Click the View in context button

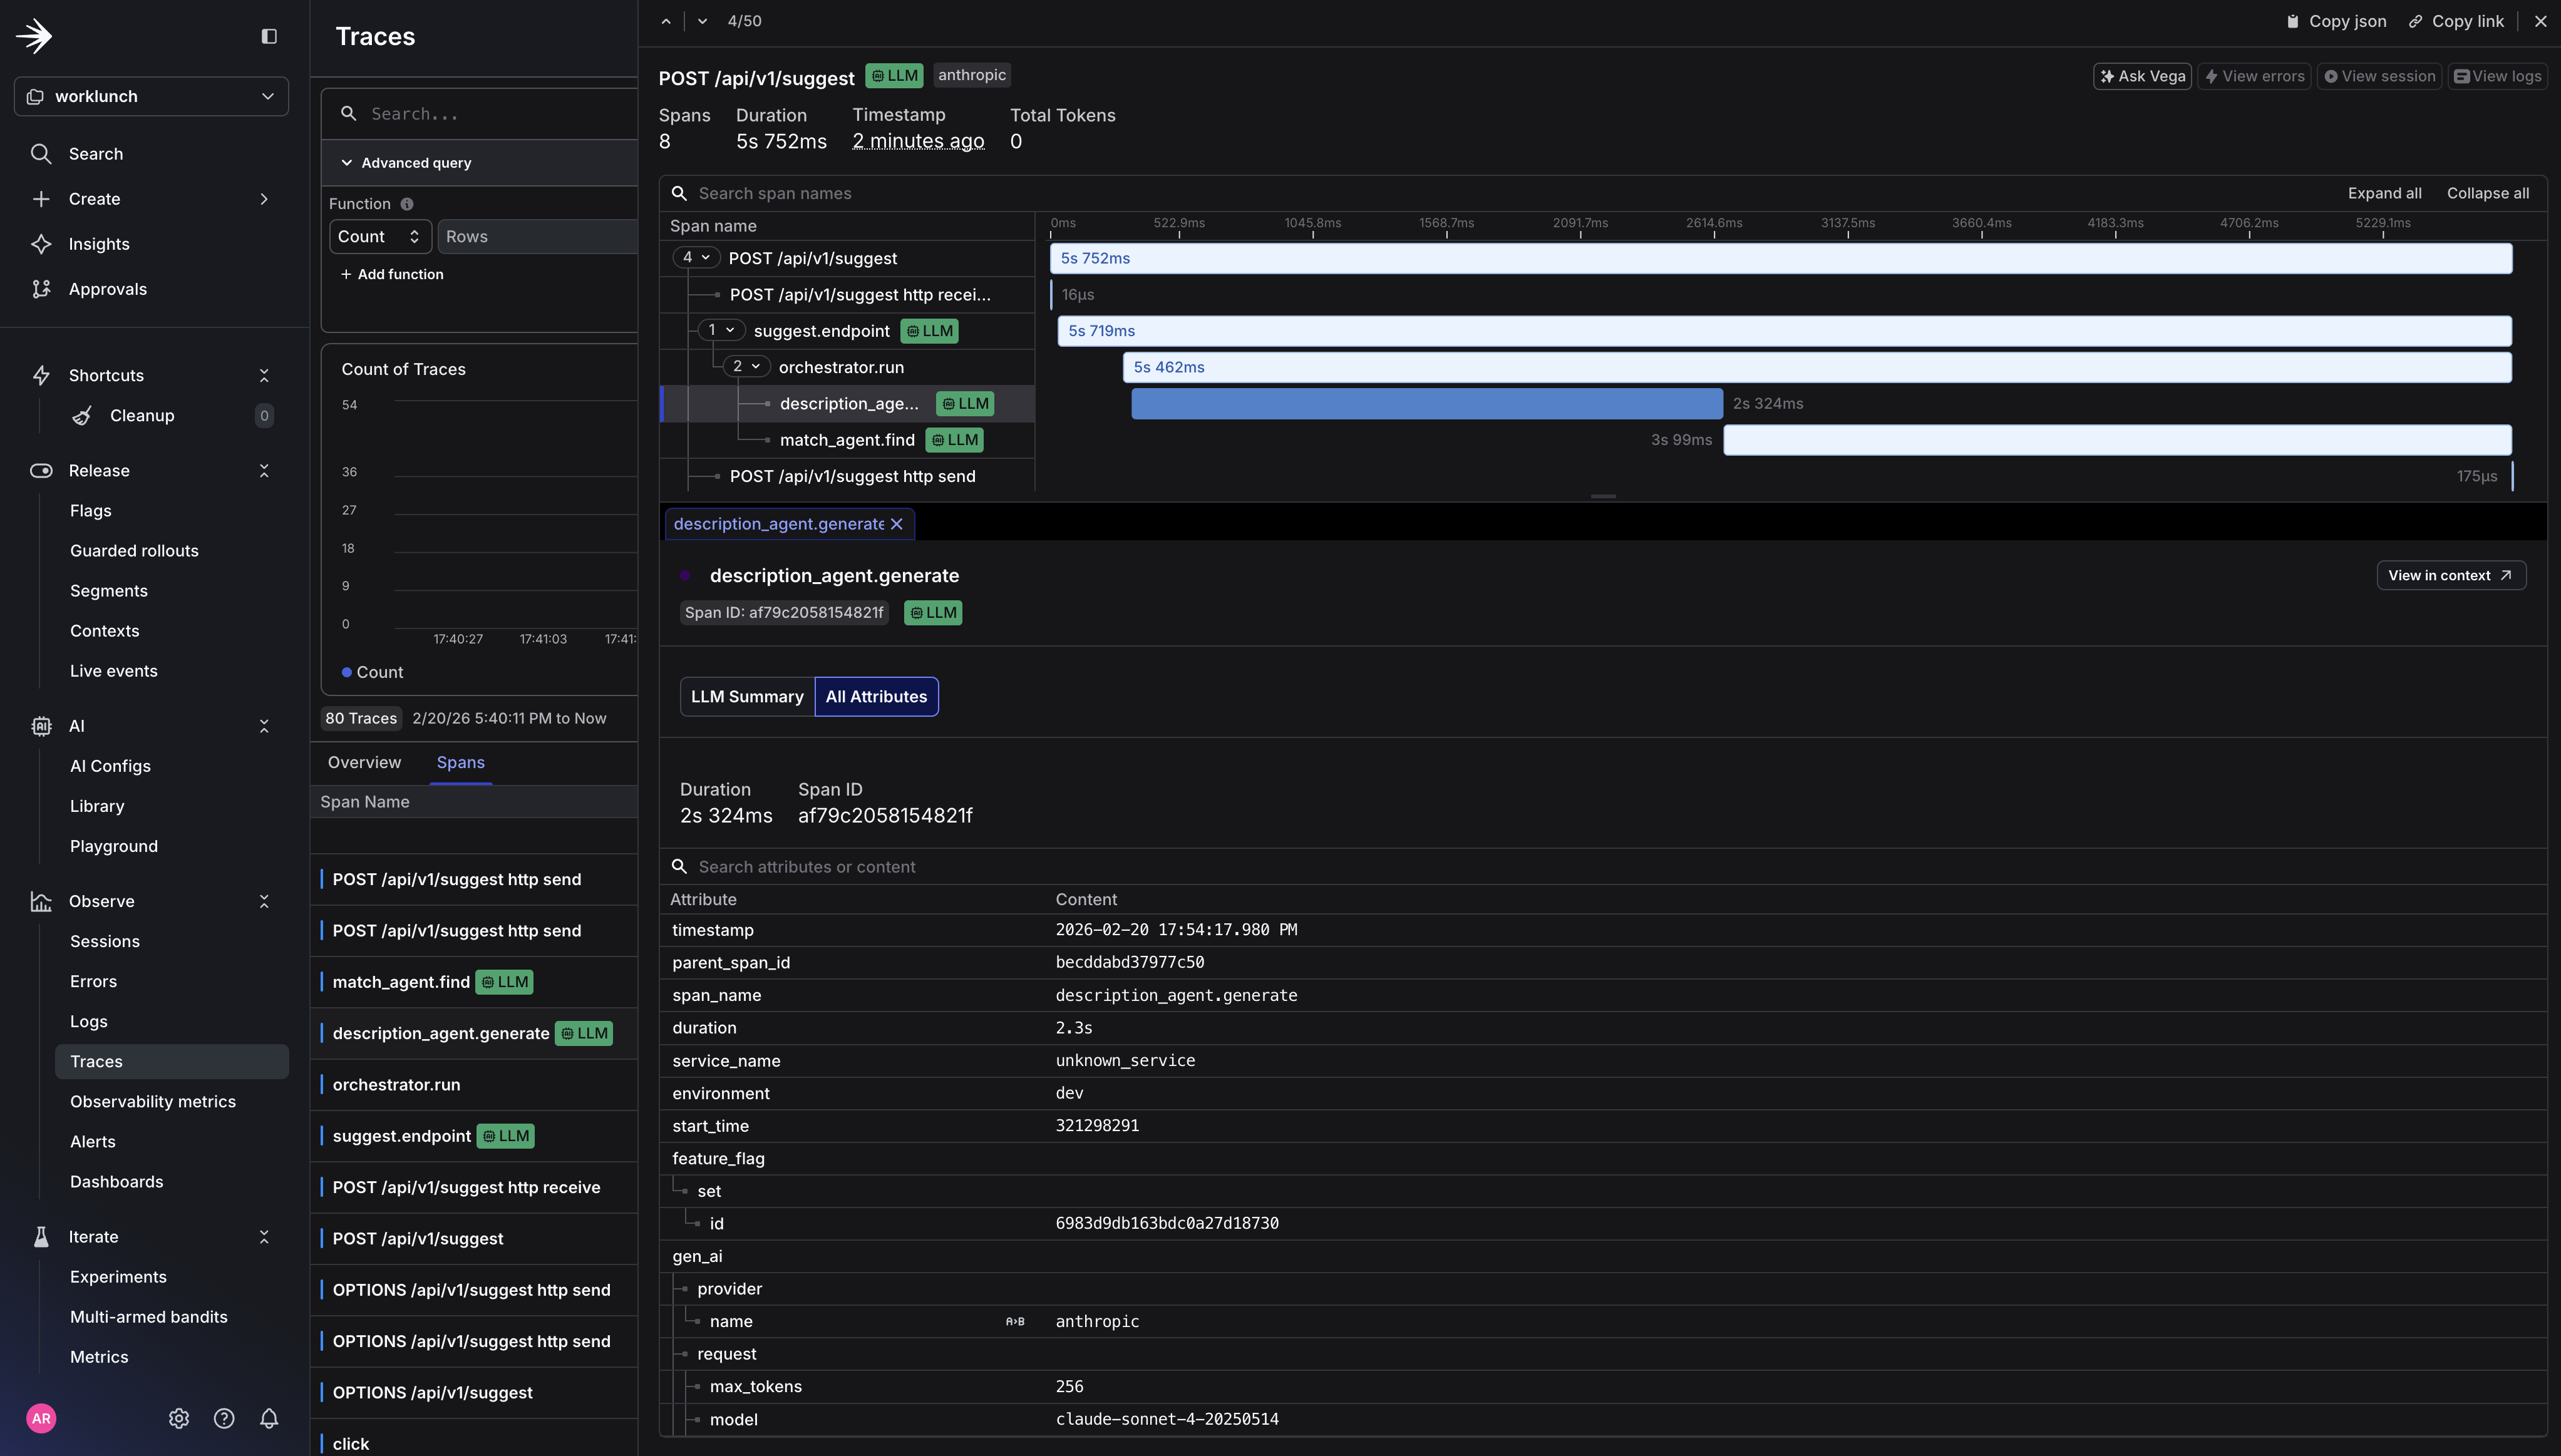2451,575
